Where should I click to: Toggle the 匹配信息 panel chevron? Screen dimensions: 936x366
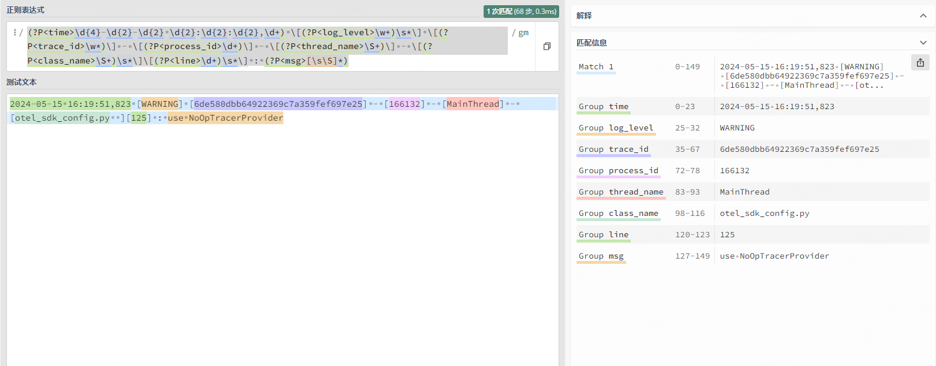click(923, 43)
